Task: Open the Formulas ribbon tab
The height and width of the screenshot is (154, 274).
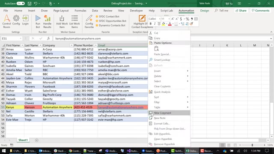Action: pyautogui.click(x=80, y=10)
